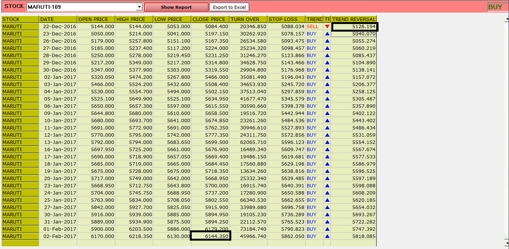This screenshot has height=249, width=509.
Task: Select trend reversal value 5040.070
Action: 354,34
